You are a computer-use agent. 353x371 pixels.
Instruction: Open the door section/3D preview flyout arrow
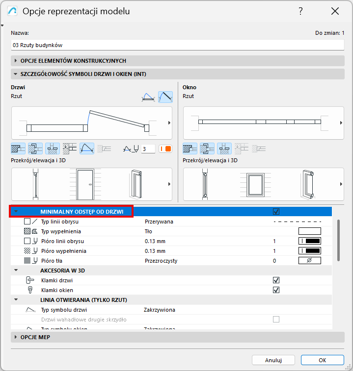tap(169, 184)
